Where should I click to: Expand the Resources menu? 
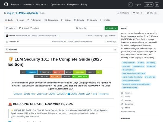(x=42, y=5)
